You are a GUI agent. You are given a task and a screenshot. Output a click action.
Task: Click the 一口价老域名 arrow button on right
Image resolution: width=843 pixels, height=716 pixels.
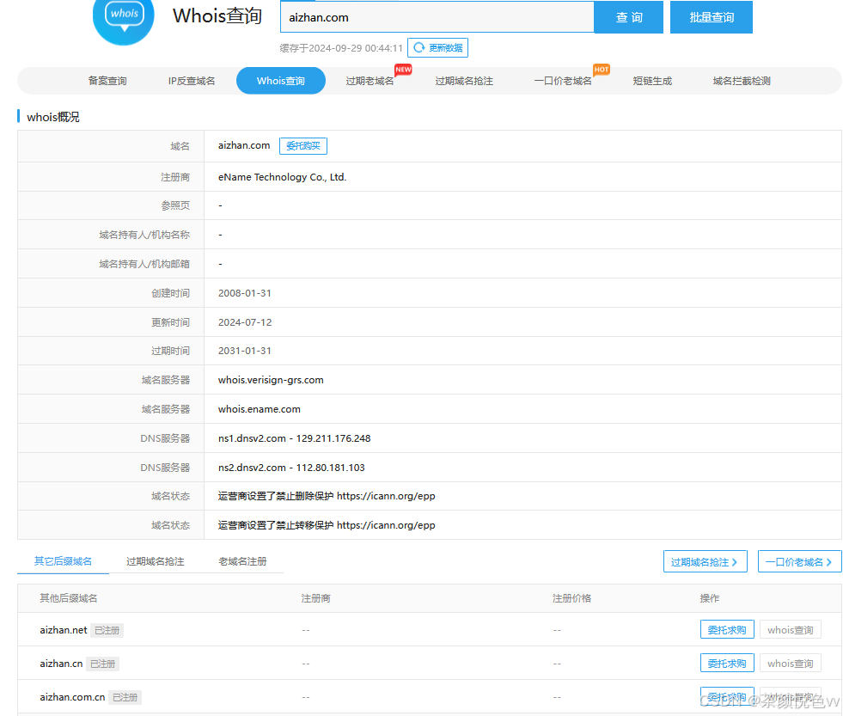799,561
